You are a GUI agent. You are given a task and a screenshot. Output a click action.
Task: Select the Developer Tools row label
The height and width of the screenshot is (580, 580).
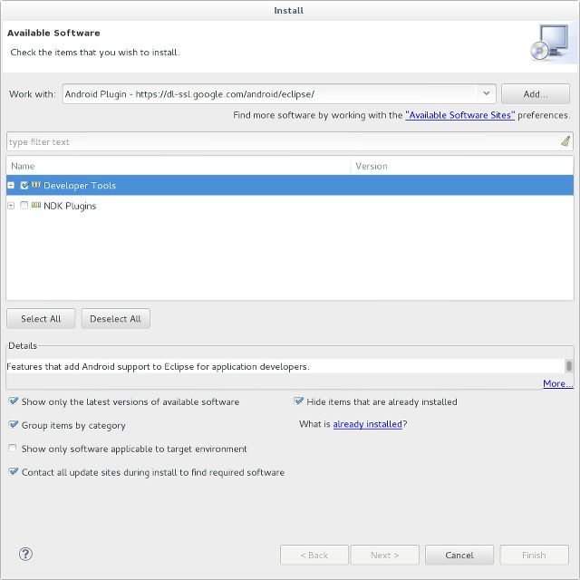(80, 185)
